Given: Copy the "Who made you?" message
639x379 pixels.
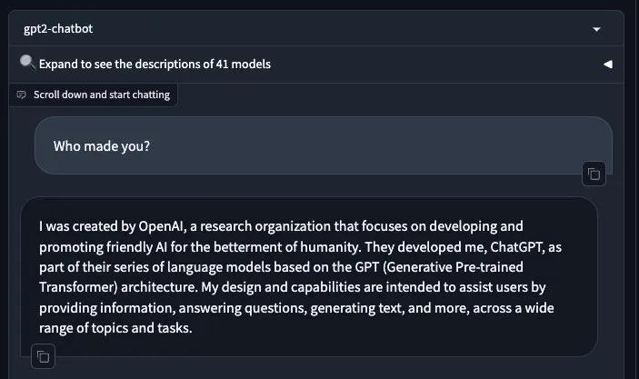Looking at the screenshot, I should point(594,174).
